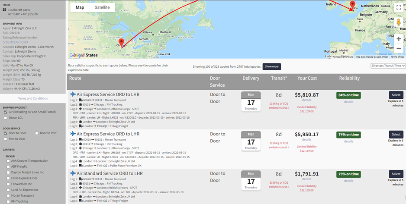Image resolution: width=406 pixels, height=204 pixels.
Task: Click Show more quotes button
Action: click(272, 66)
